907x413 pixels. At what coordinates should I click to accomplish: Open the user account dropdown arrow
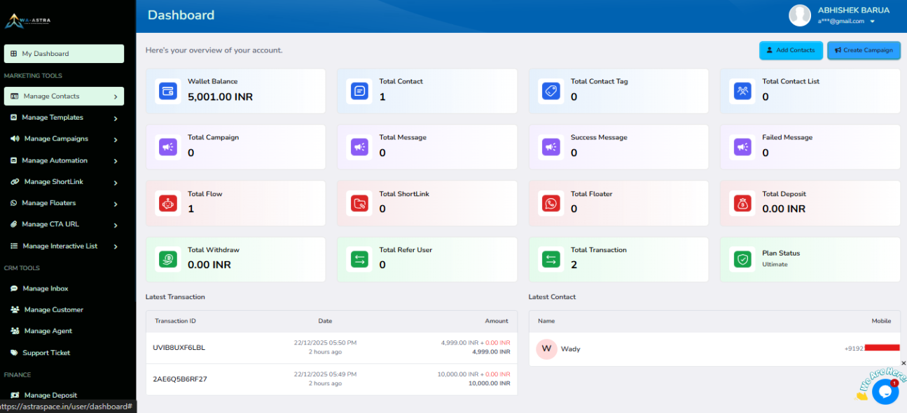872,22
